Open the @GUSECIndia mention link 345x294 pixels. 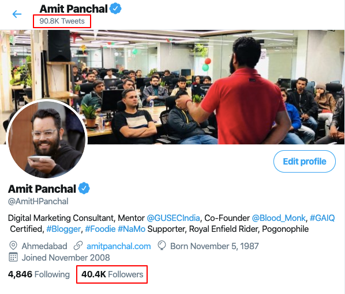[173, 218]
